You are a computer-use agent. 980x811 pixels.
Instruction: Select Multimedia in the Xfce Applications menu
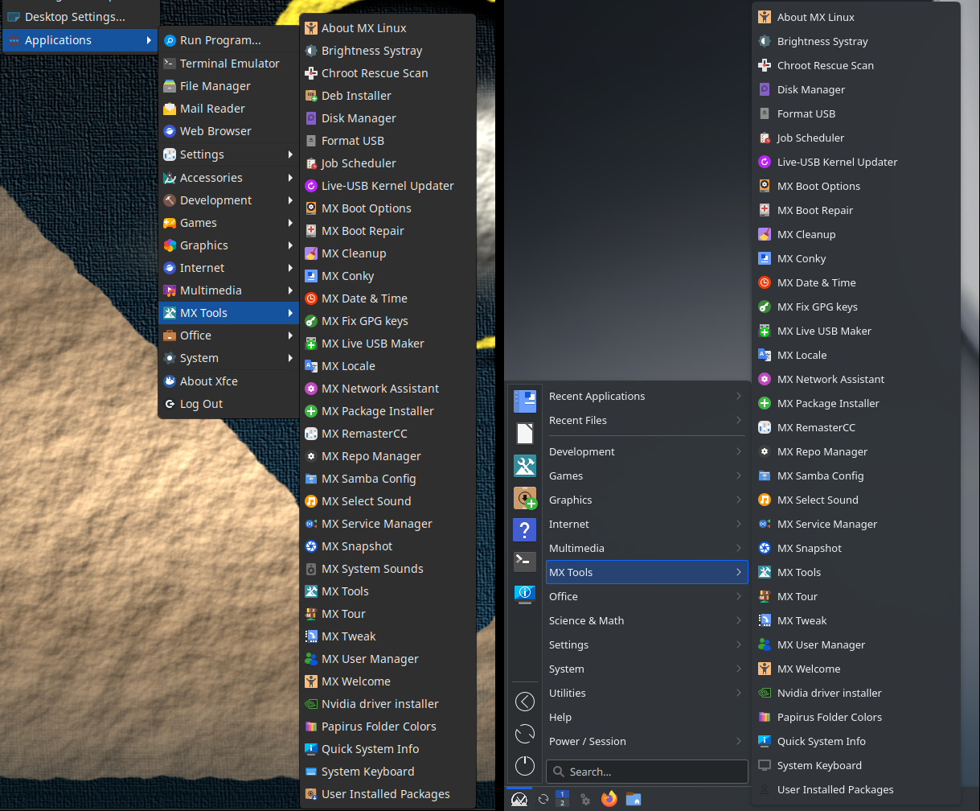tap(228, 290)
